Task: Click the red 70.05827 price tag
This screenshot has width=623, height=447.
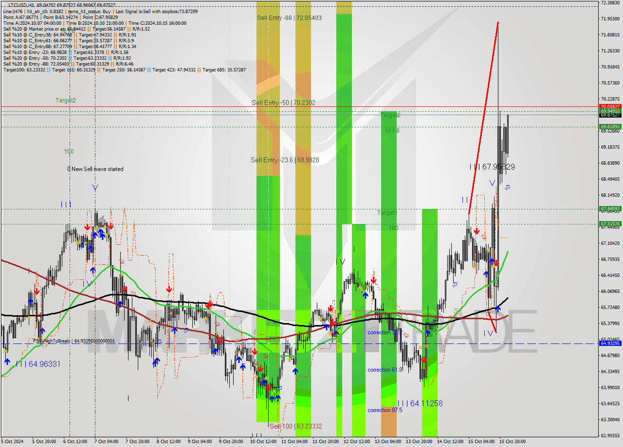Action: [x=610, y=106]
